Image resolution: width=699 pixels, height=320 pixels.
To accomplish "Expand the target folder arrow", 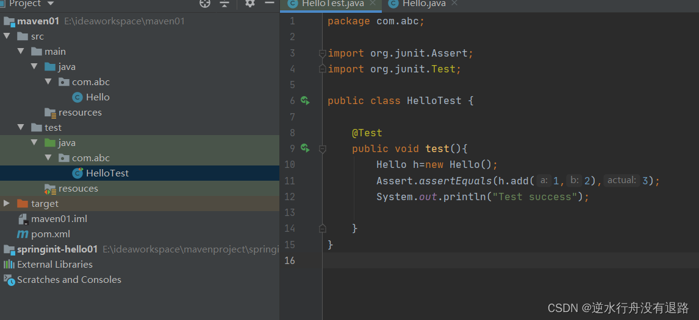I will tap(6, 203).
